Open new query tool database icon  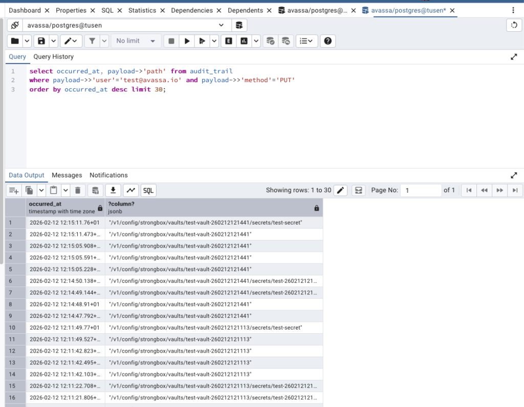[x=239, y=25]
